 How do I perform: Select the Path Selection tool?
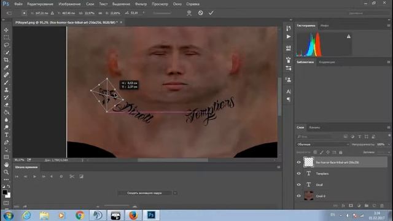coord(6,150)
